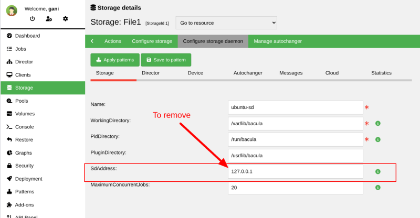Click the power logout icon
The height and width of the screenshot is (218, 420).
pos(32,19)
